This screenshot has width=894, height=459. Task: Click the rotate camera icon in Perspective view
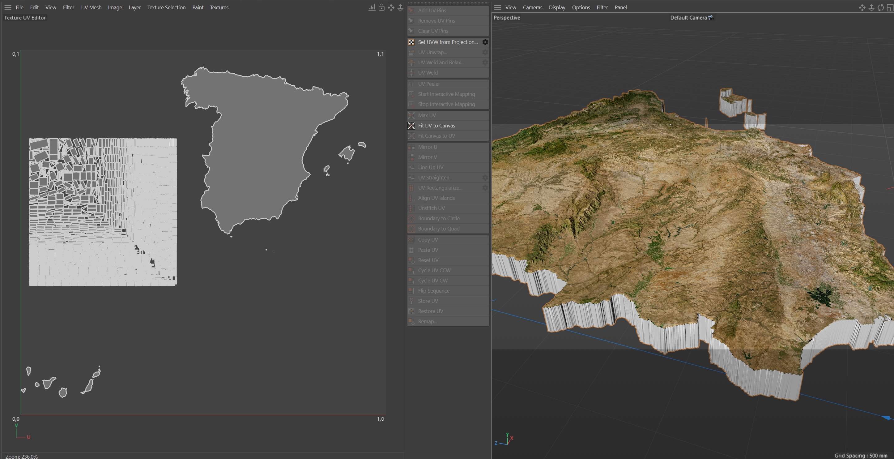tap(881, 8)
